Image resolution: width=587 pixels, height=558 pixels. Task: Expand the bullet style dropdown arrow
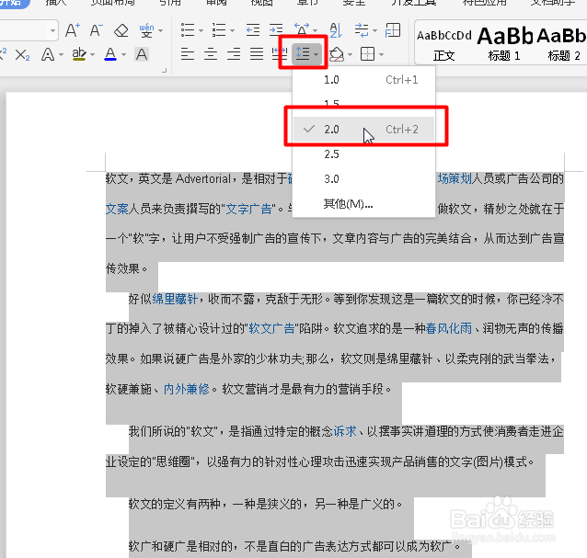201,30
